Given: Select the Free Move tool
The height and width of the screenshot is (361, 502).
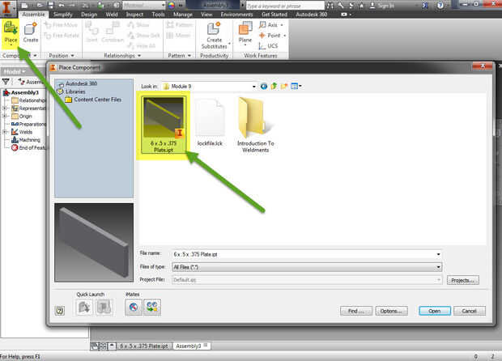Looking at the screenshot, I should [61, 25].
